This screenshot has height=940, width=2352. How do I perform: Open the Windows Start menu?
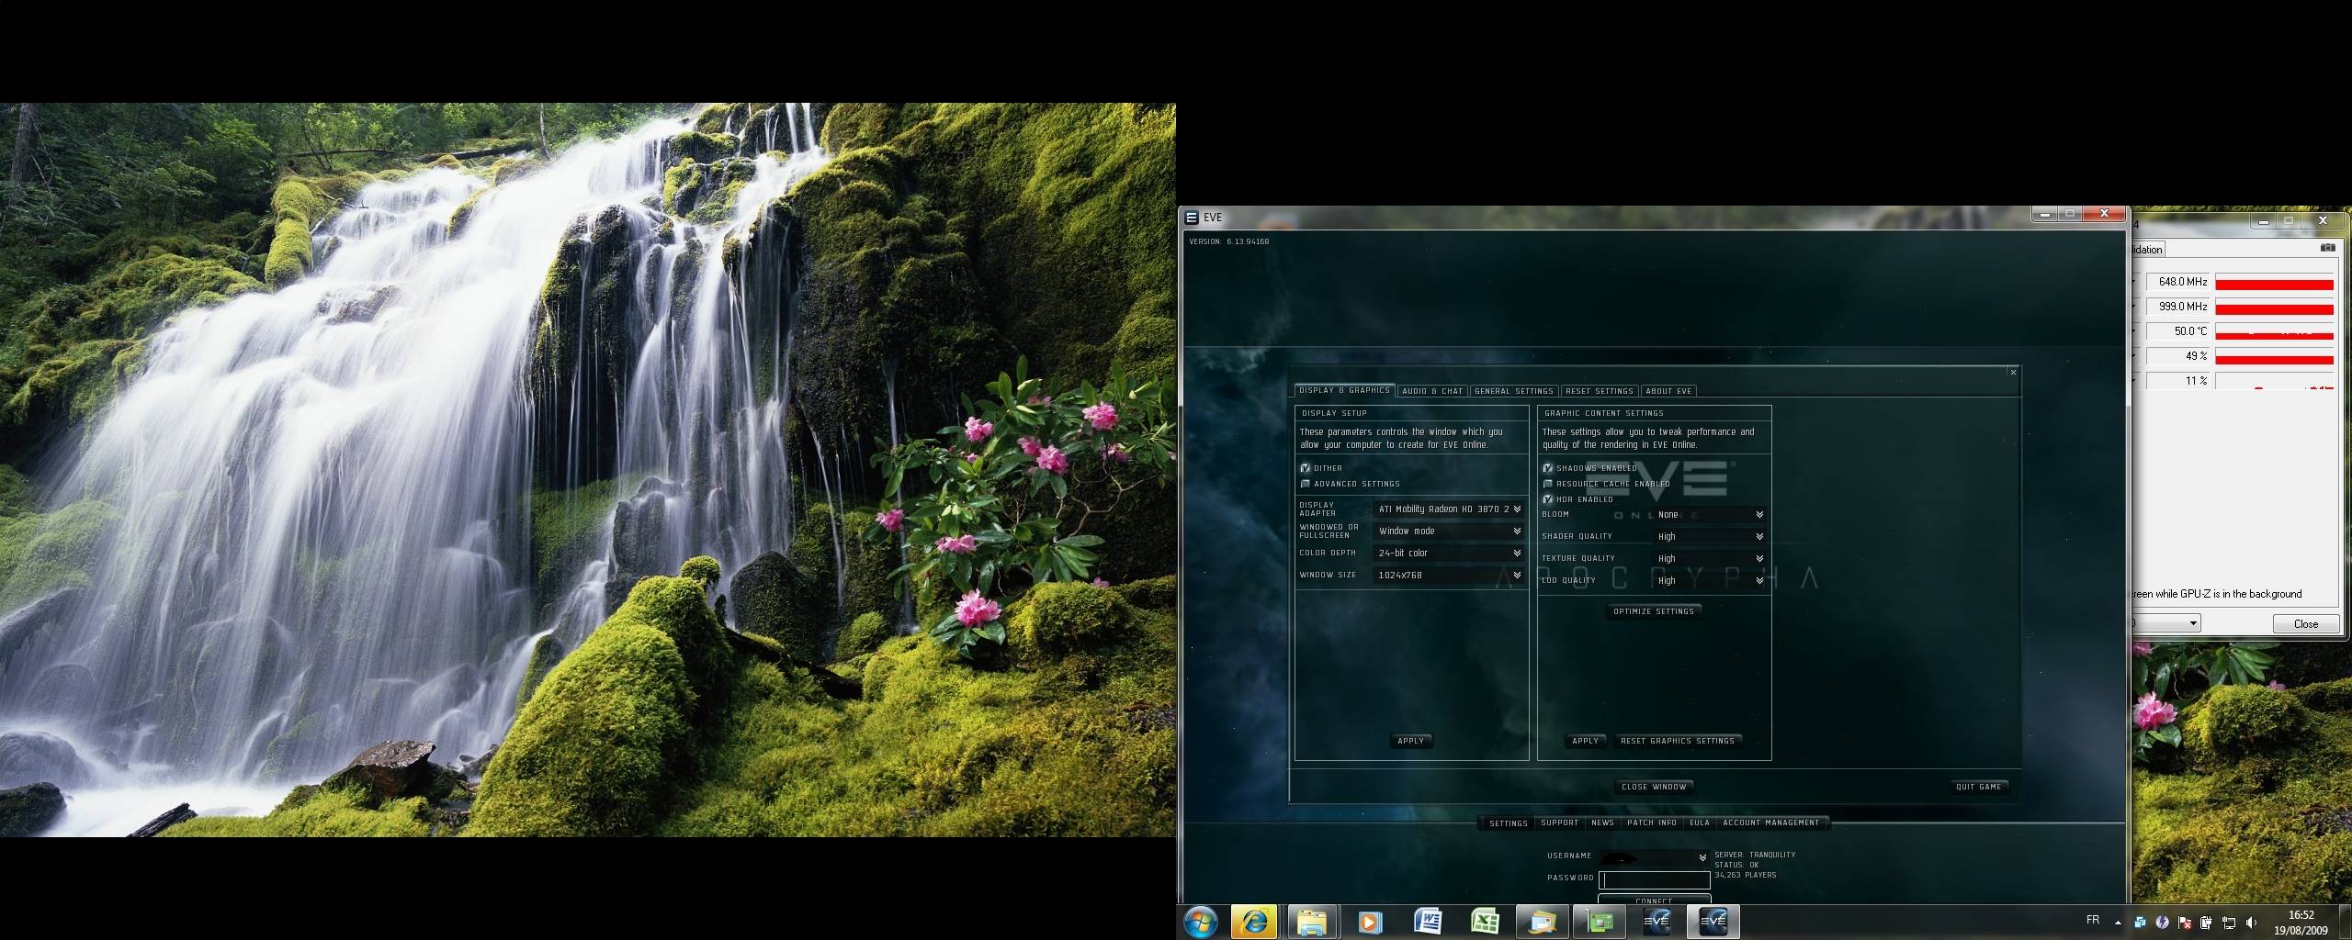point(1201,922)
